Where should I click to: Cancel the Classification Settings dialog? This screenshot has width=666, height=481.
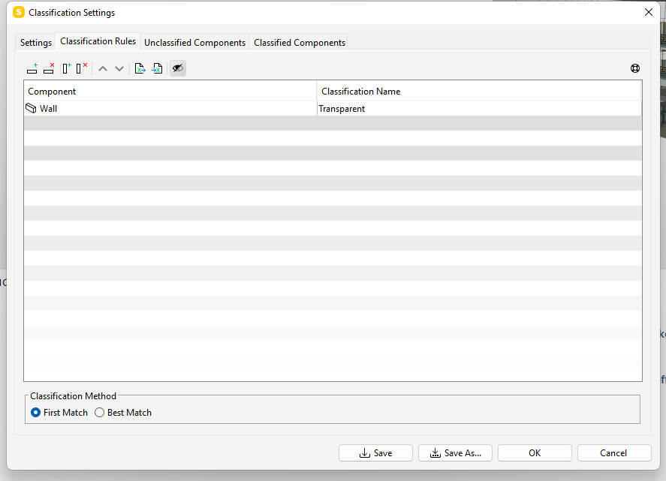point(614,453)
